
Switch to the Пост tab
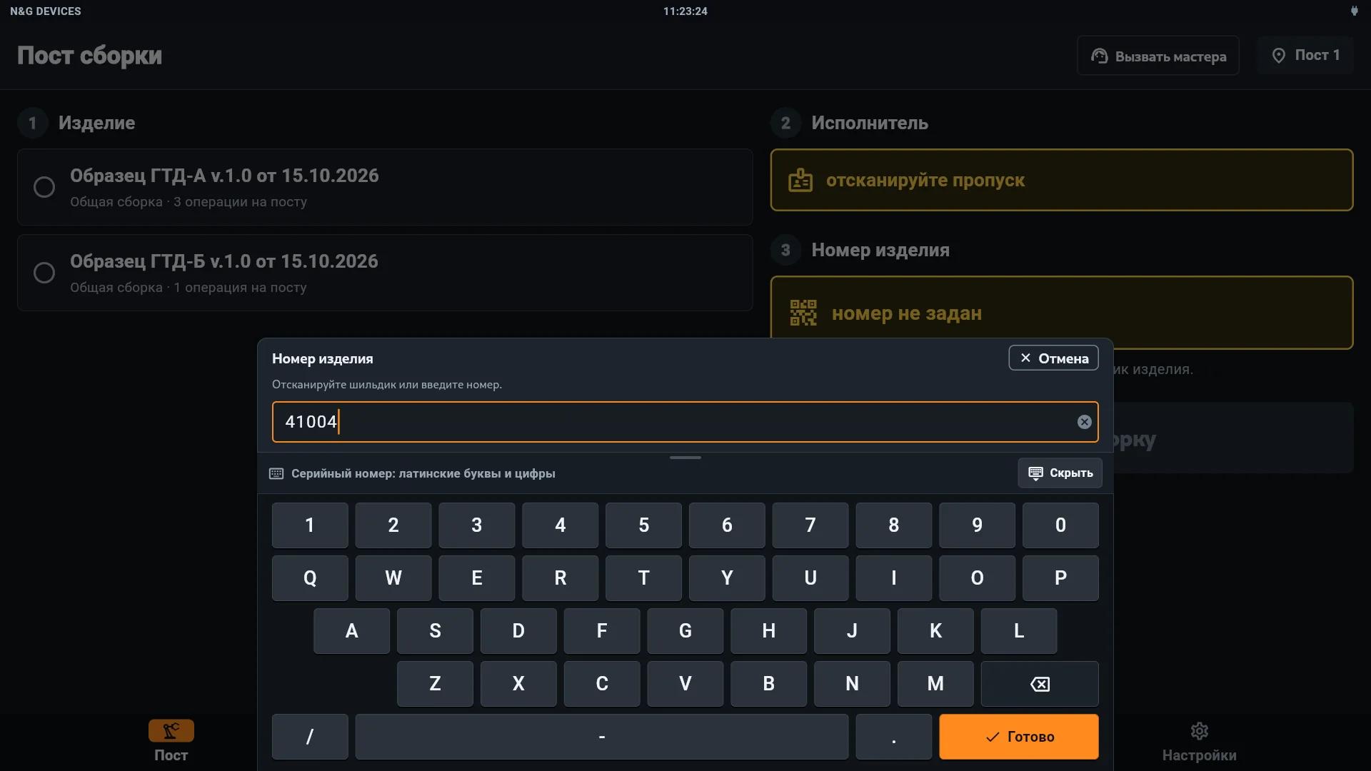point(171,742)
